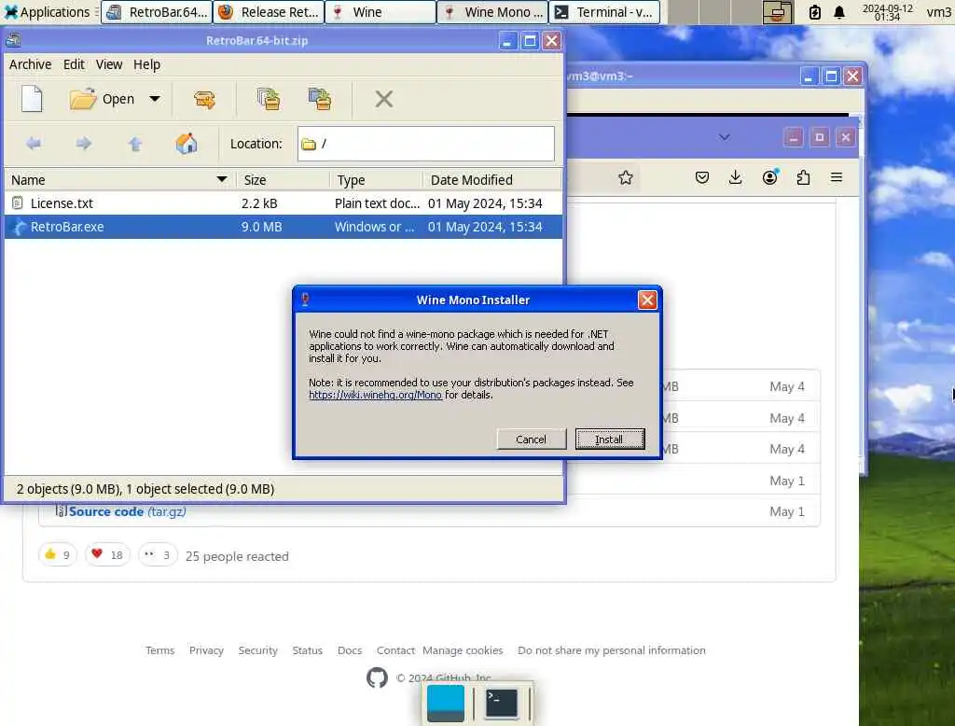The height and width of the screenshot is (726, 955).
Task: Open the Applications menu
Action: coord(48,12)
